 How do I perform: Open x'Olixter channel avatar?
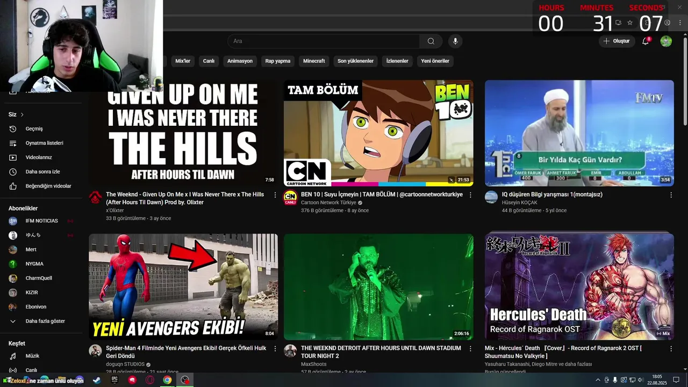(95, 197)
